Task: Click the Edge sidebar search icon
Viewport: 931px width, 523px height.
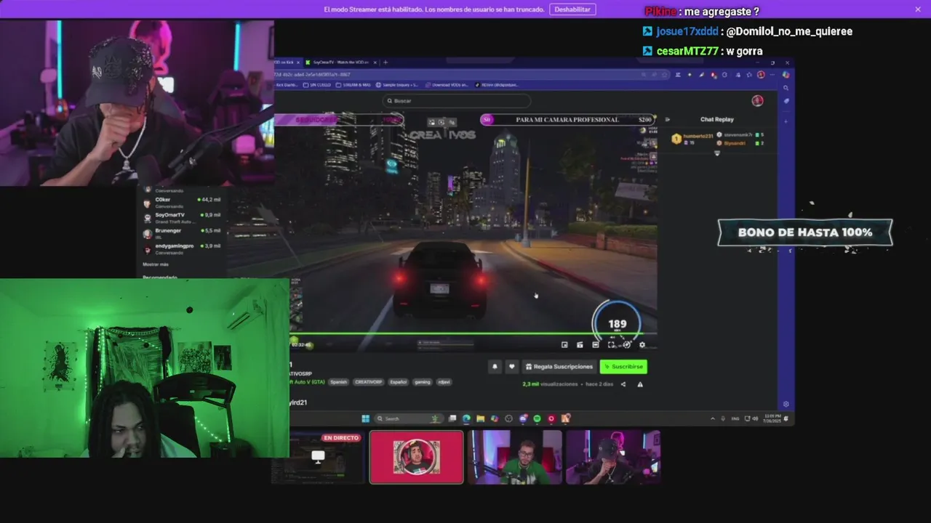Action: click(x=786, y=88)
